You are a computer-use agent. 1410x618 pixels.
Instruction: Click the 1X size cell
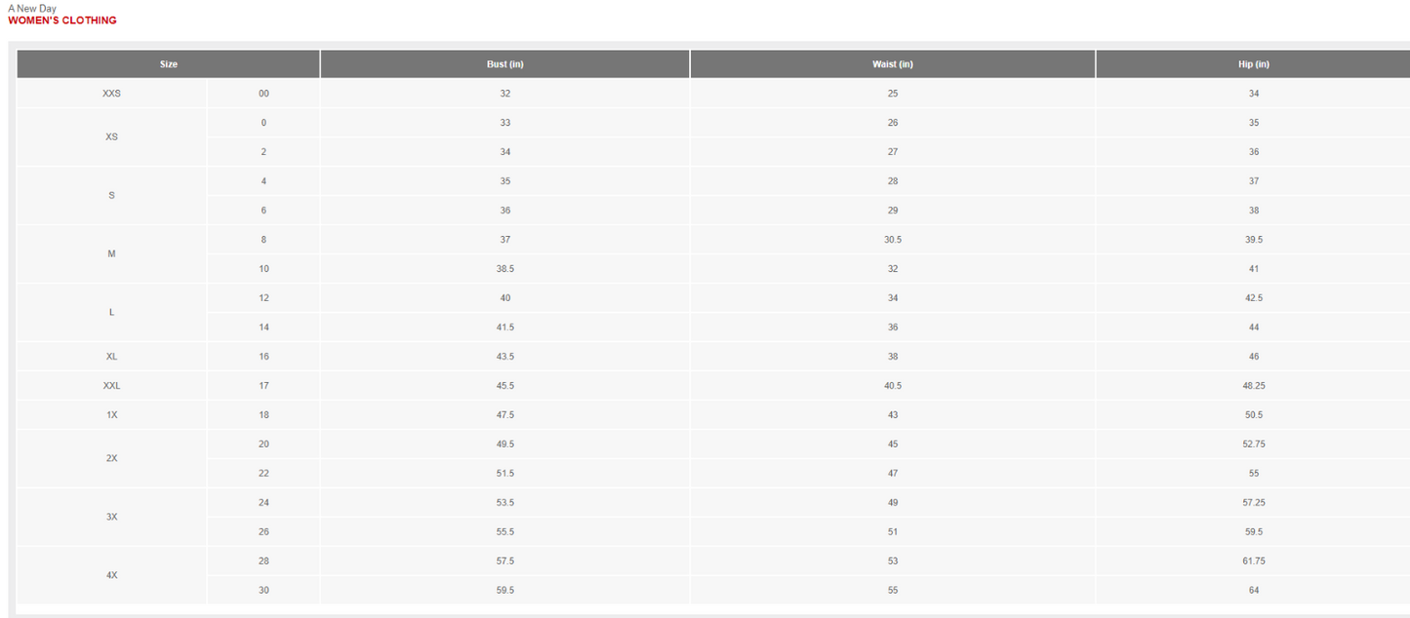[111, 415]
